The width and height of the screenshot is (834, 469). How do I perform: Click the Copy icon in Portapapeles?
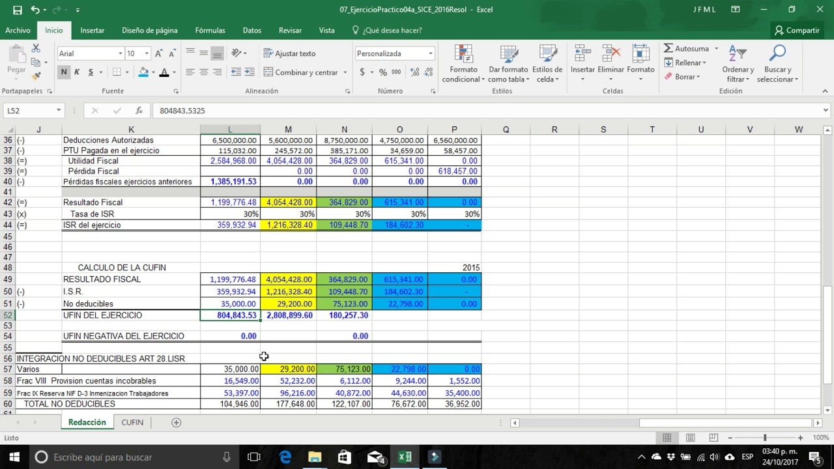(x=36, y=63)
